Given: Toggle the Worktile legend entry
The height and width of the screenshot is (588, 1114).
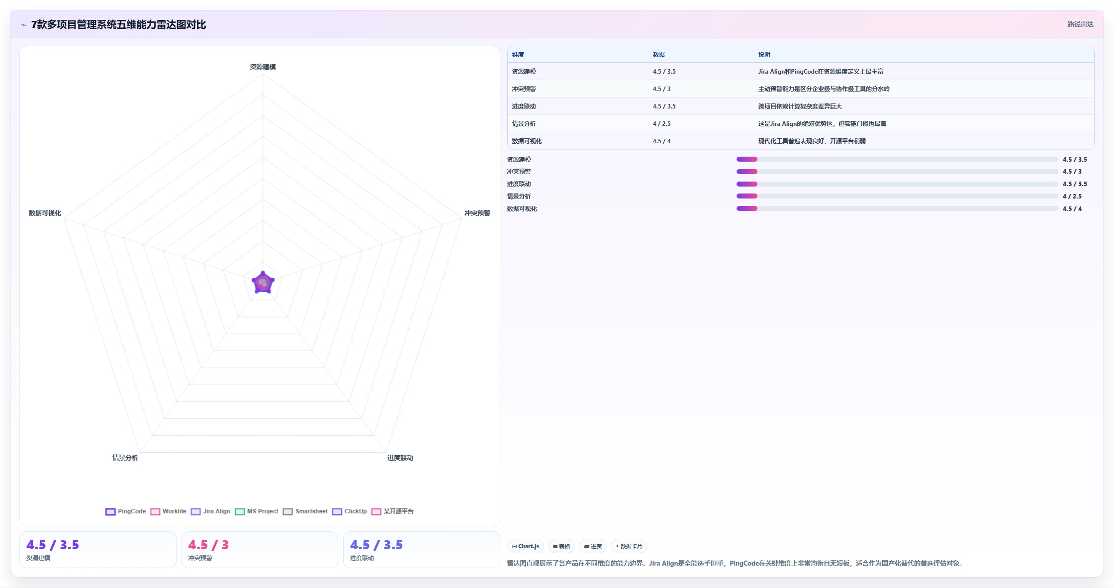Looking at the screenshot, I should point(168,511).
